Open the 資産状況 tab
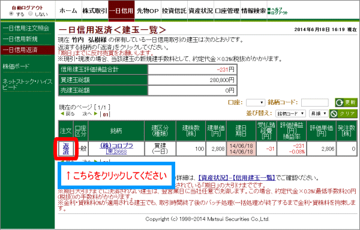Image resolution: width=360 pixels, height=230 pixels. tap(200, 11)
